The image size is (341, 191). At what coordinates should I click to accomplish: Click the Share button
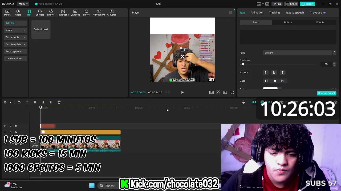coord(291,4)
